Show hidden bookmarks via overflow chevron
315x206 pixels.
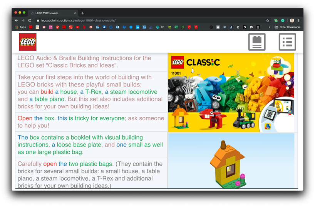click(x=270, y=27)
